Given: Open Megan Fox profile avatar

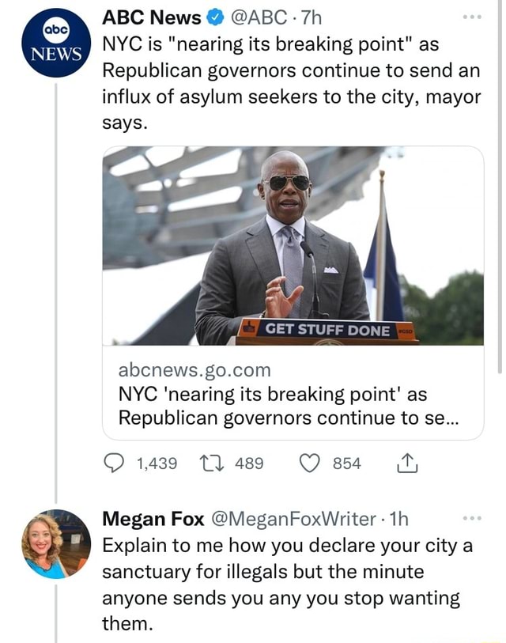Looking at the screenshot, I should (56, 545).
